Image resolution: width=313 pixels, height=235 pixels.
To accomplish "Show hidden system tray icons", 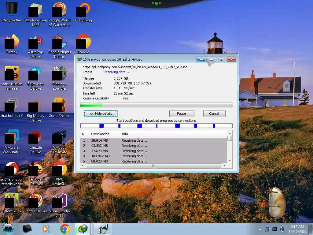I will [x=260, y=229].
